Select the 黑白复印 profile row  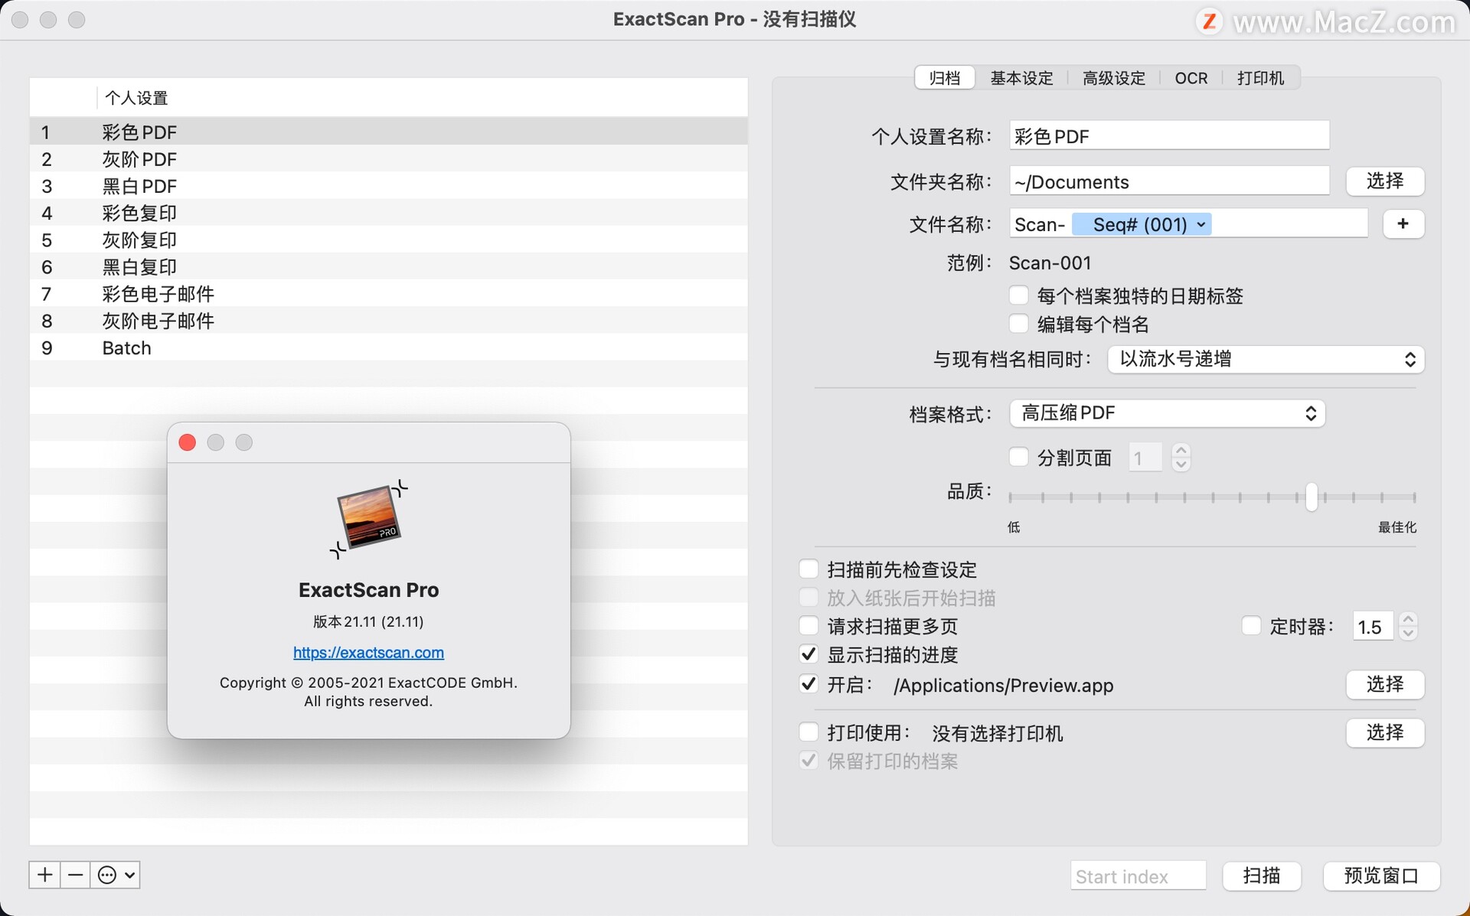(389, 266)
